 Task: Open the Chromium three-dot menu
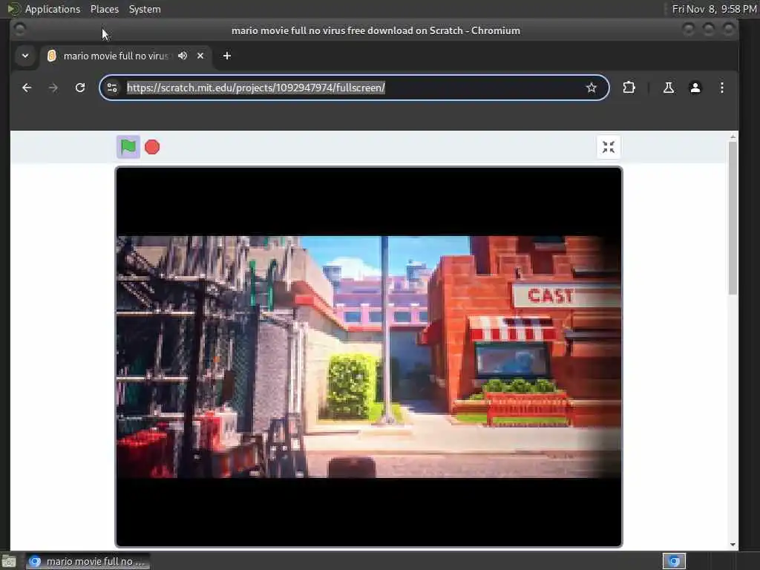pos(721,88)
